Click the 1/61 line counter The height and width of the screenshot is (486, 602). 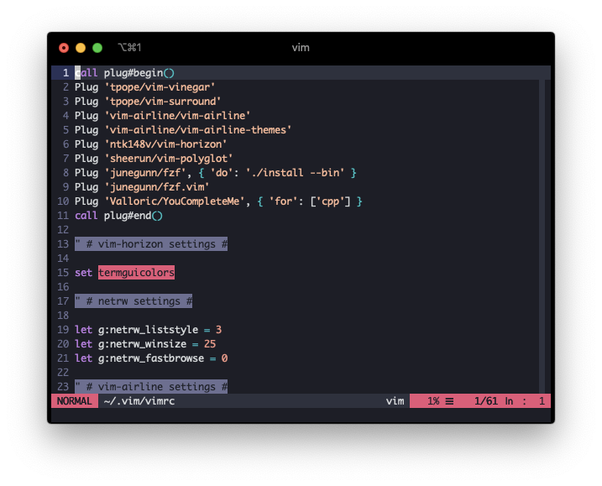tap(486, 401)
